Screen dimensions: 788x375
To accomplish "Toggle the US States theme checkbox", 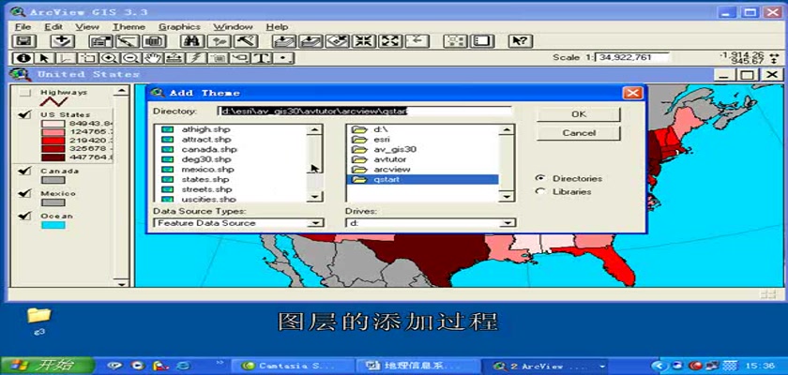I will pos(24,115).
